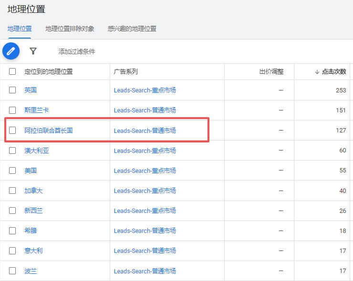
Task: Open the campaign link in 阿拉伯联合酋长国 row
Action: click(145, 130)
